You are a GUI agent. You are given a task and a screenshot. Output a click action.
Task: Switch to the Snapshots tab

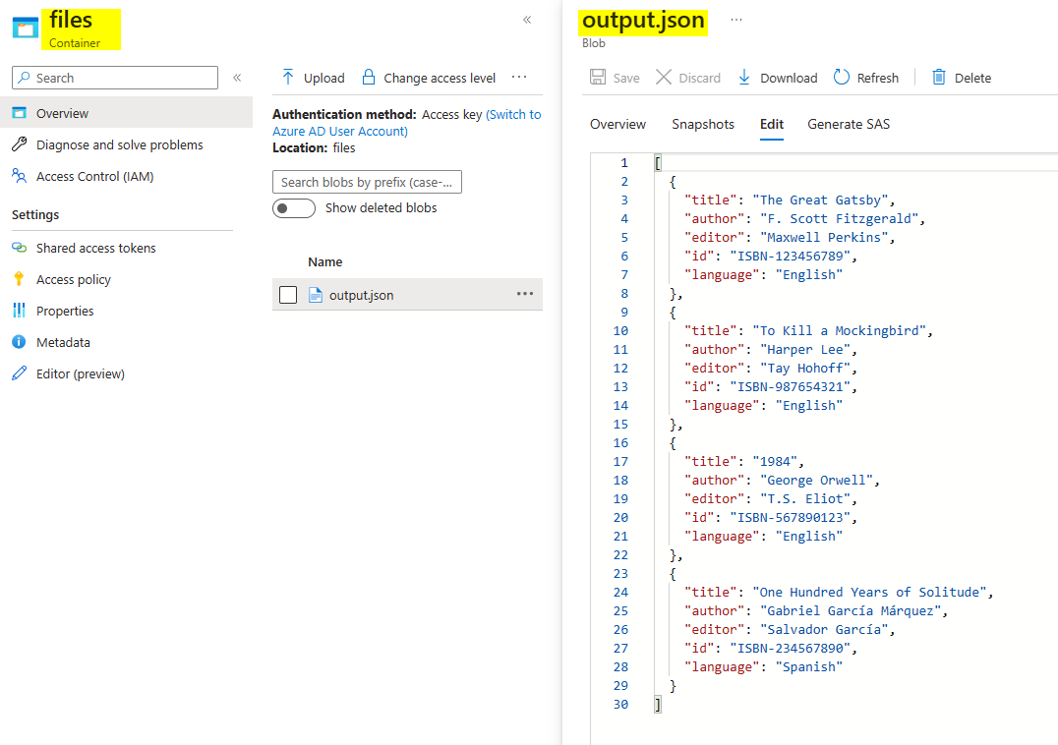point(702,124)
